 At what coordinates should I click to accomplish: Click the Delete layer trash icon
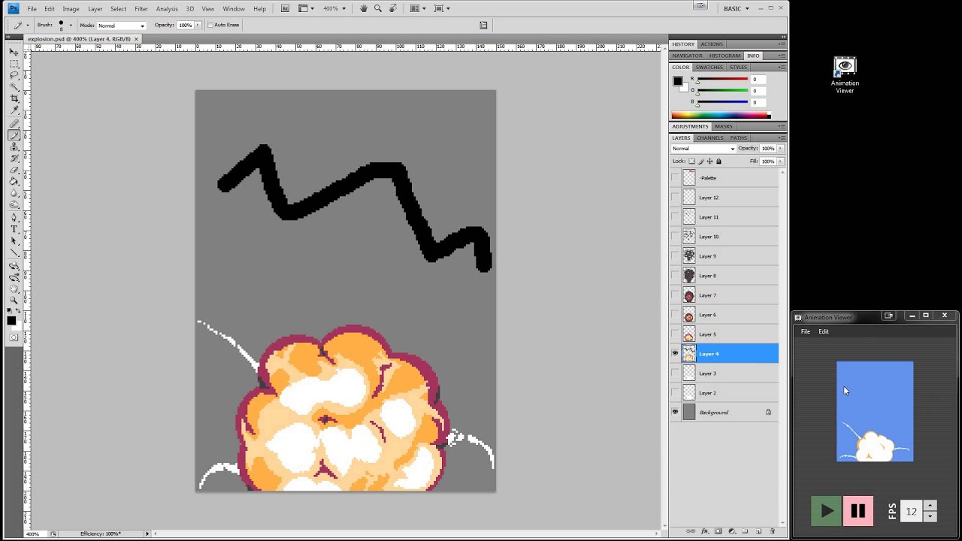772,531
